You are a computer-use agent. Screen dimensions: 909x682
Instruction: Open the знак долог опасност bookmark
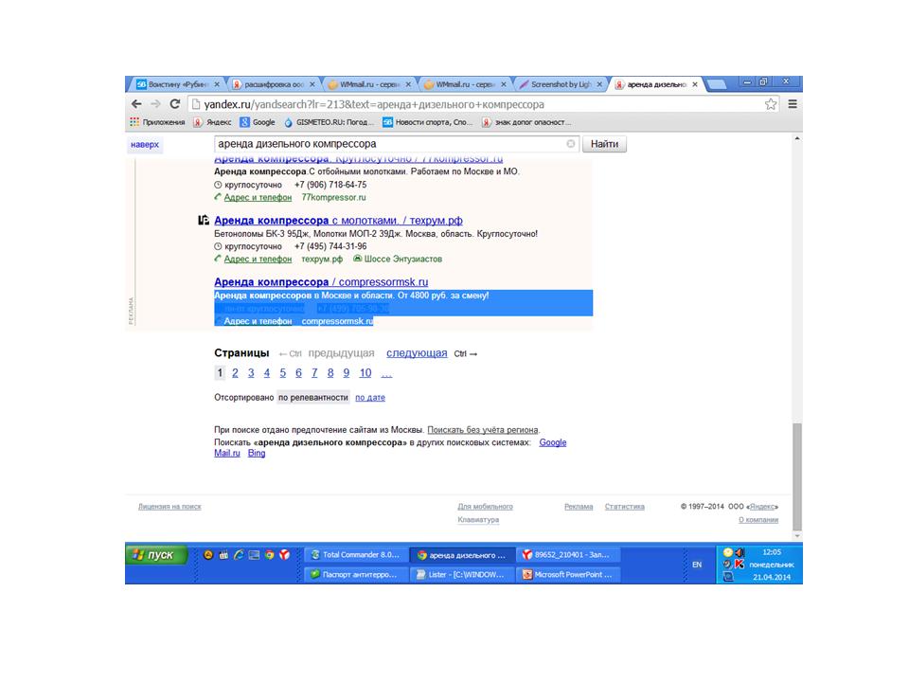526,122
